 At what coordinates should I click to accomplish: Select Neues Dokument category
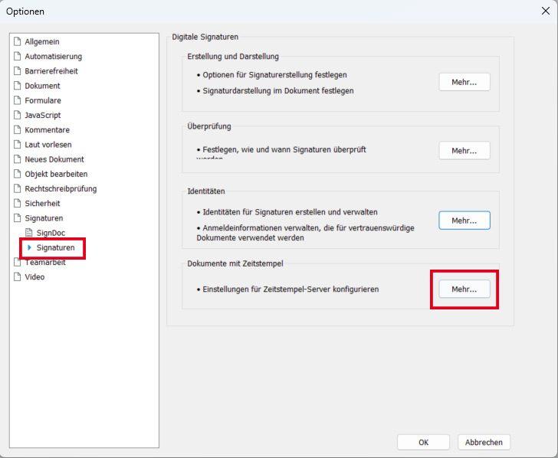point(54,159)
